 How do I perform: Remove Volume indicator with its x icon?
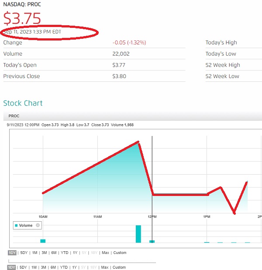pos(38,225)
